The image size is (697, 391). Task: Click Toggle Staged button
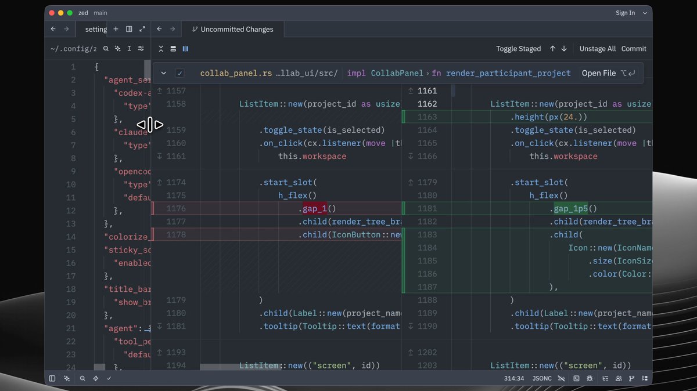[x=518, y=49]
